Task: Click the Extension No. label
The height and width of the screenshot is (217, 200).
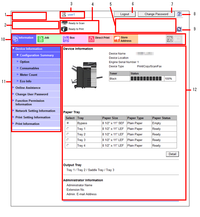Action: [76, 189]
